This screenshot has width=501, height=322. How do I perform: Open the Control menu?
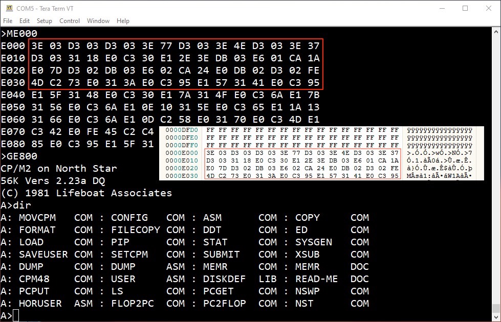(x=70, y=21)
